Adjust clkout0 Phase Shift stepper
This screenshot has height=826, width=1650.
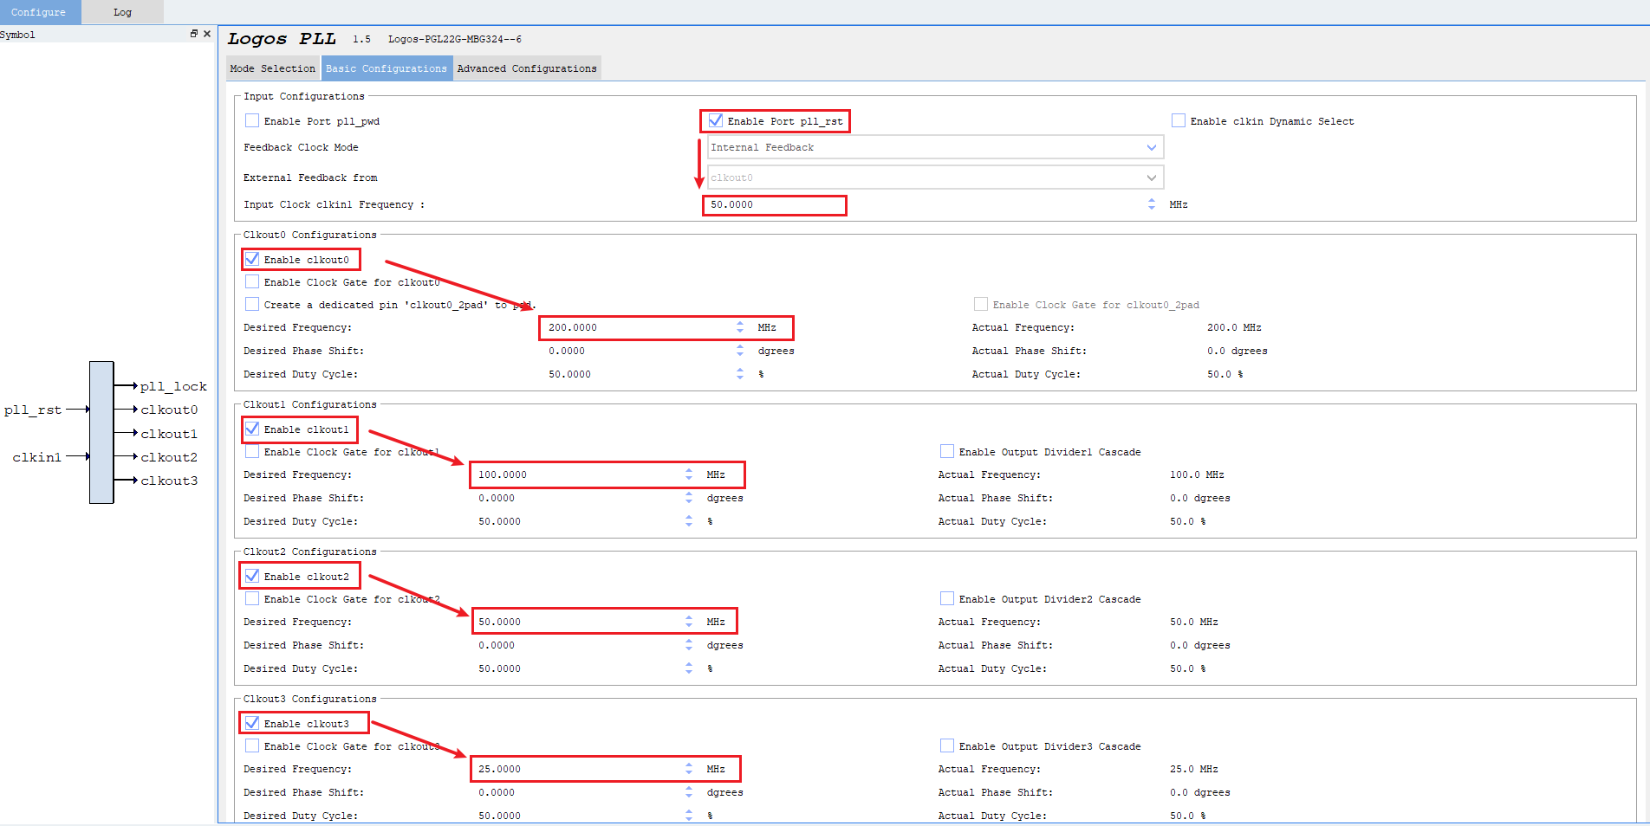(x=740, y=351)
